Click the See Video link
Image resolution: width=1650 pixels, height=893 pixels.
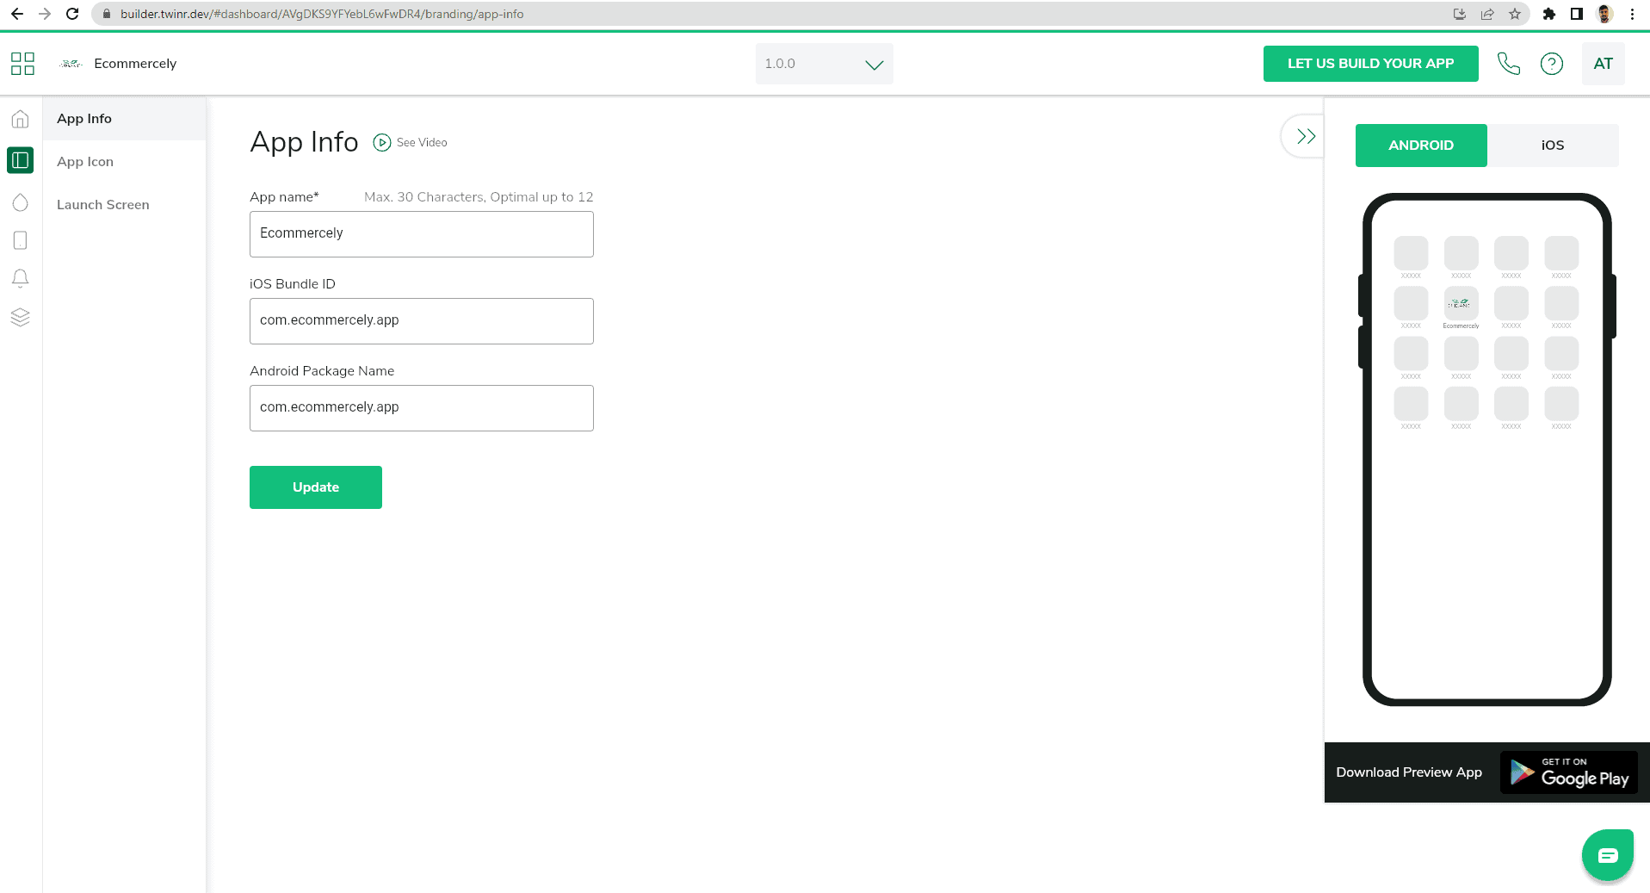pyautogui.click(x=411, y=143)
